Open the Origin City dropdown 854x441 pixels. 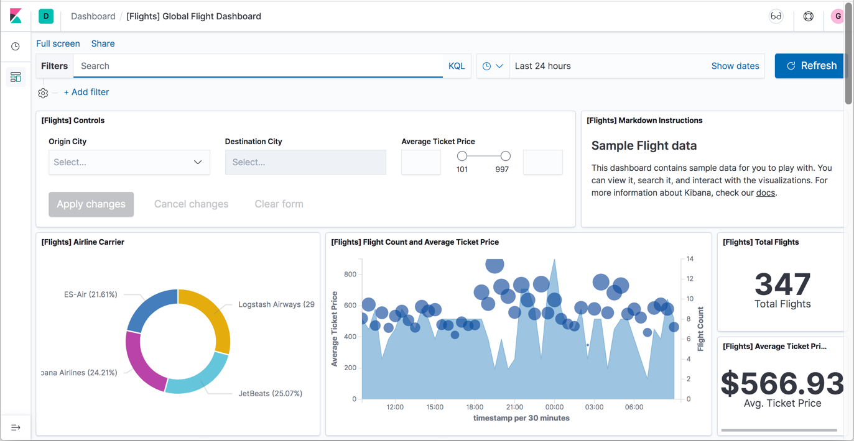(129, 162)
